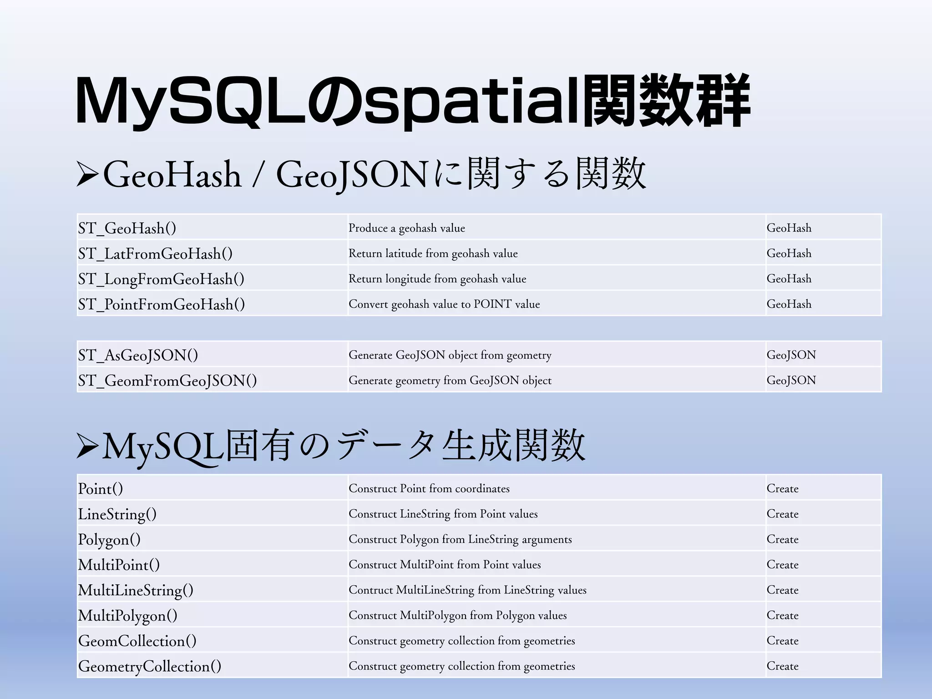Click GeoHash label in ST_PointFromGeoHash() row

(789, 304)
